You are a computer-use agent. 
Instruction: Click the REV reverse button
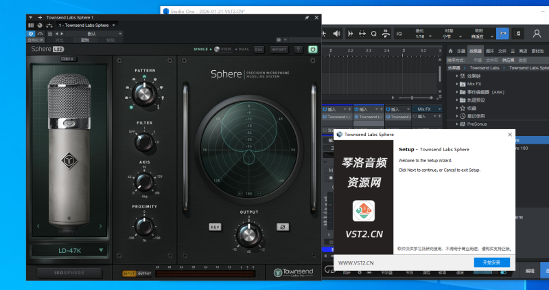215,227
